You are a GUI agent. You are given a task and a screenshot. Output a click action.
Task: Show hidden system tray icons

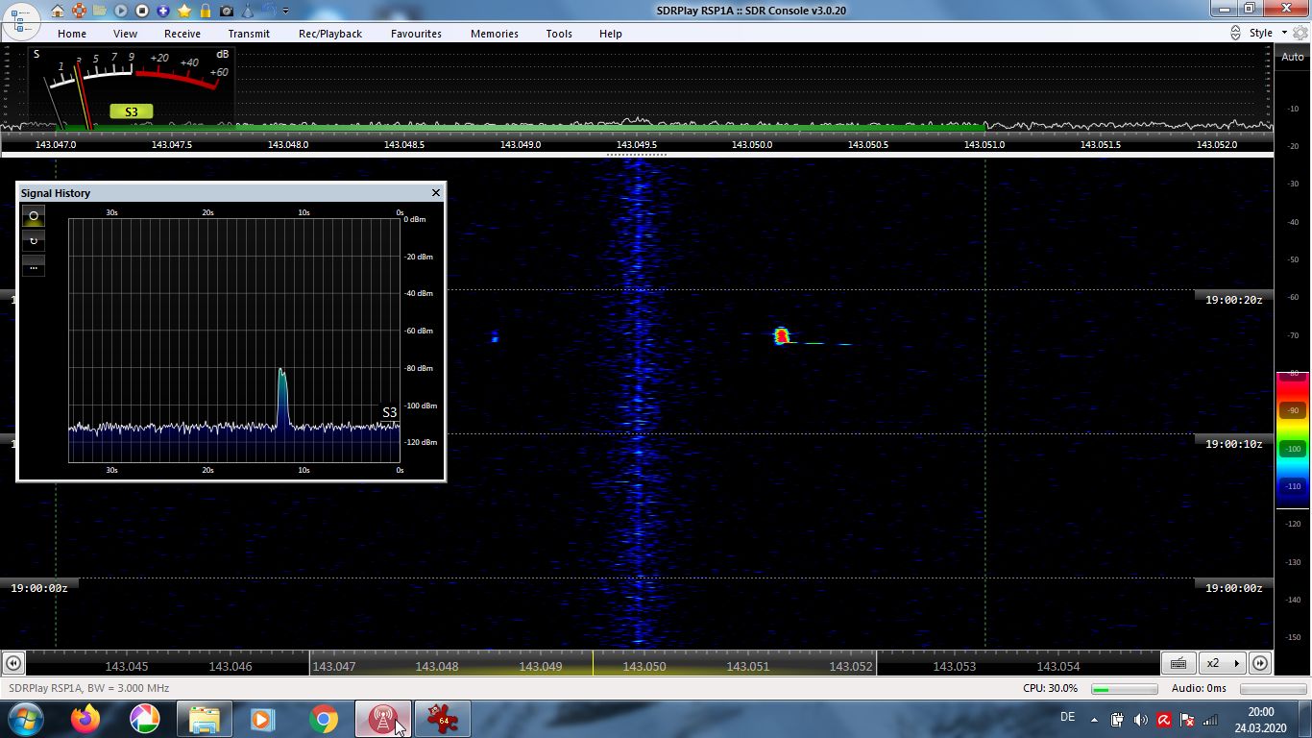(x=1094, y=720)
